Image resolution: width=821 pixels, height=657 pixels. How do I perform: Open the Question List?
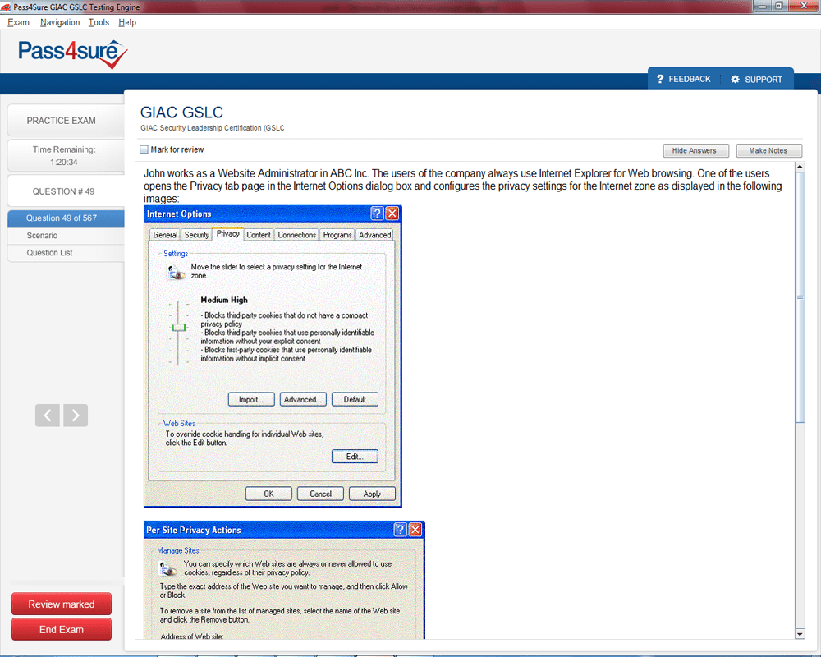pos(66,252)
